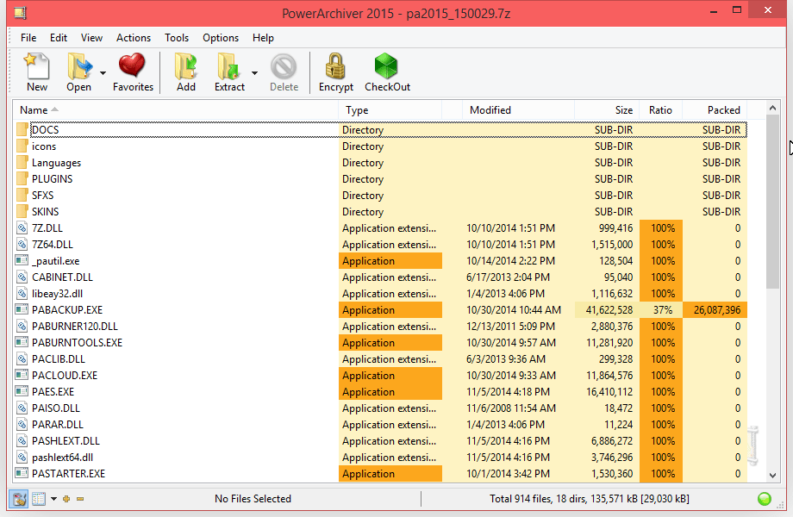Screen dimensions: 793x517
Task: Open the Tools menu
Action: pos(177,38)
